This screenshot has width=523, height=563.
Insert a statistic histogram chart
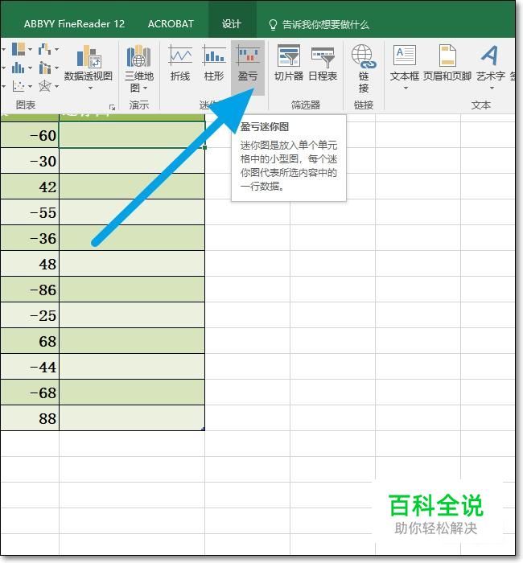pos(18,68)
